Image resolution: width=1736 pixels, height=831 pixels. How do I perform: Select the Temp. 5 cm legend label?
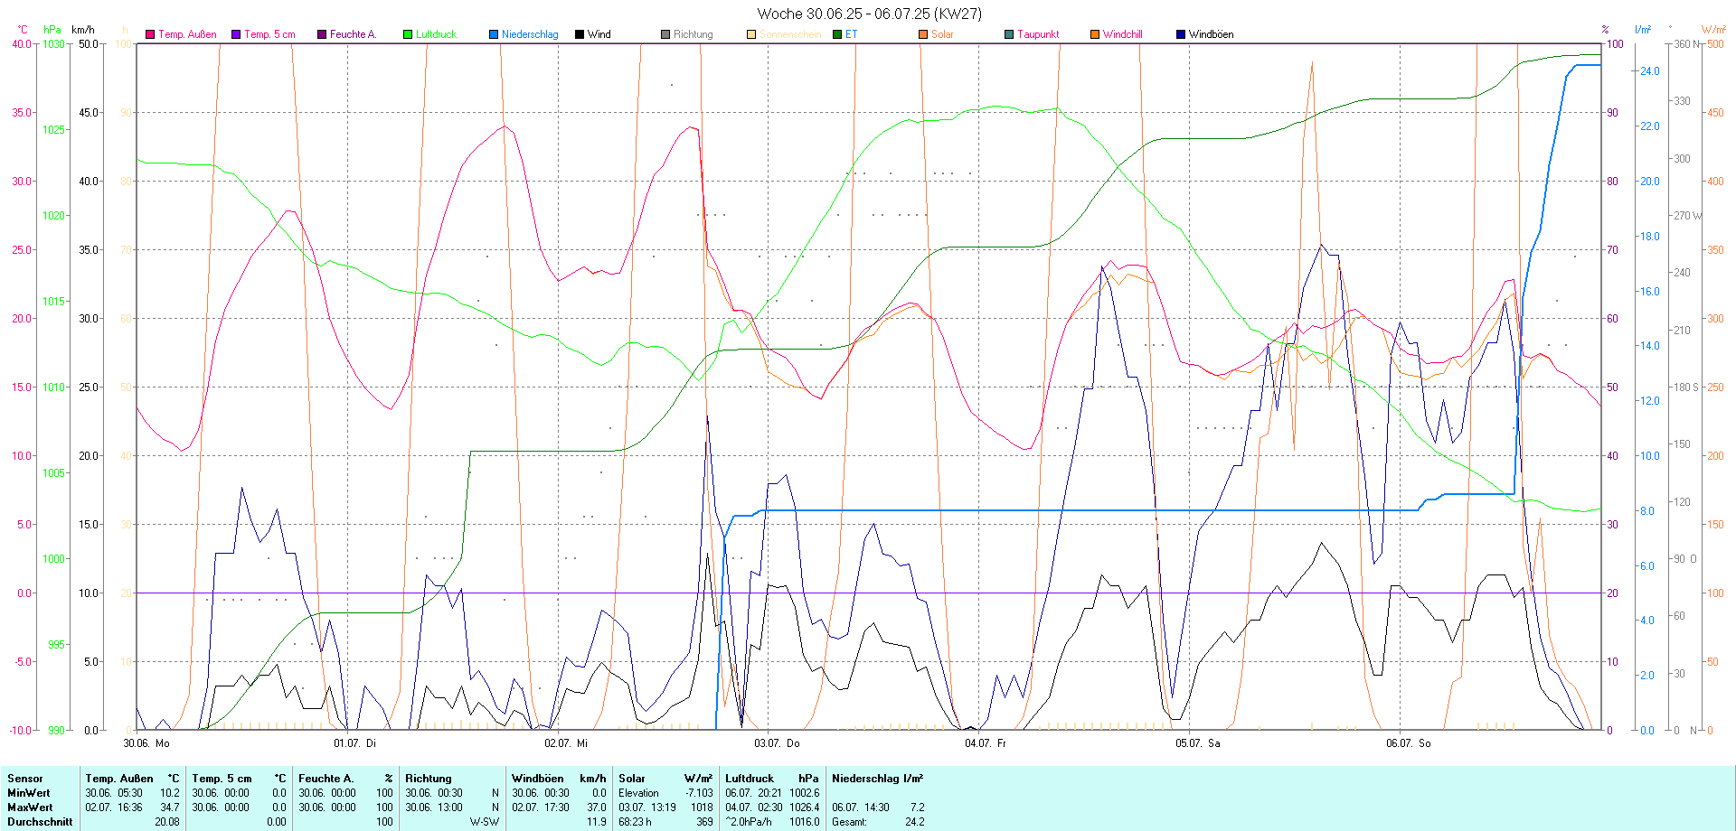coord(269,34)
